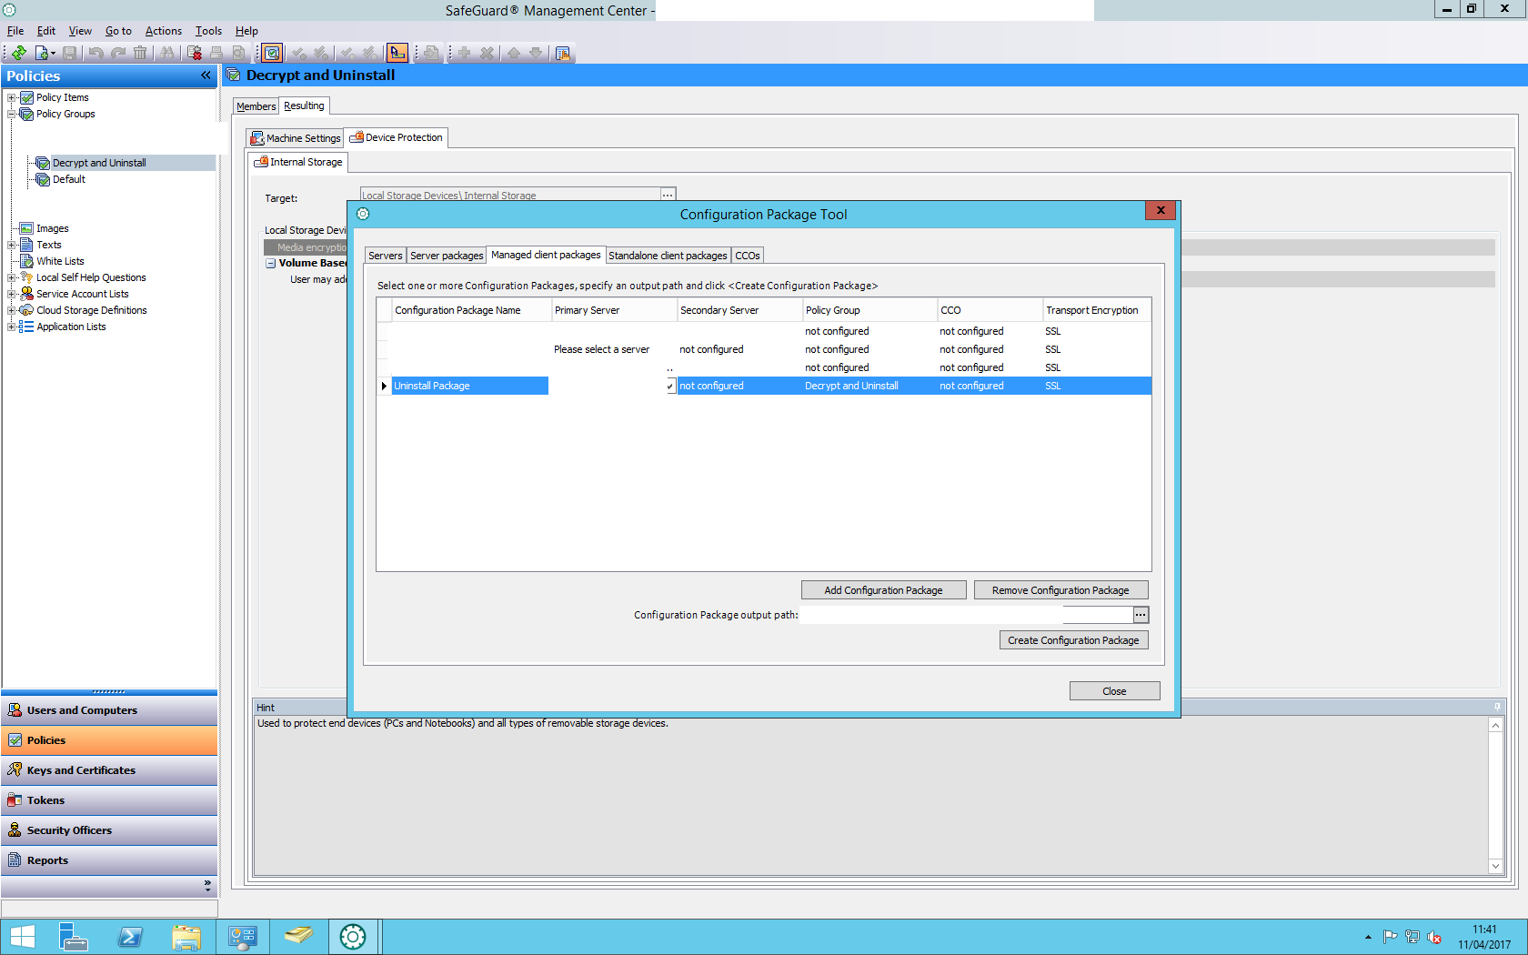The height and width of the screenshot is (955, 1528).
Task: Expand the Service Account Lists node
Action: [12, 294]
